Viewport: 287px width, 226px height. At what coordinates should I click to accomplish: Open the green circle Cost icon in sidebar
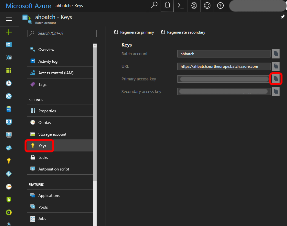coord(9,212)
